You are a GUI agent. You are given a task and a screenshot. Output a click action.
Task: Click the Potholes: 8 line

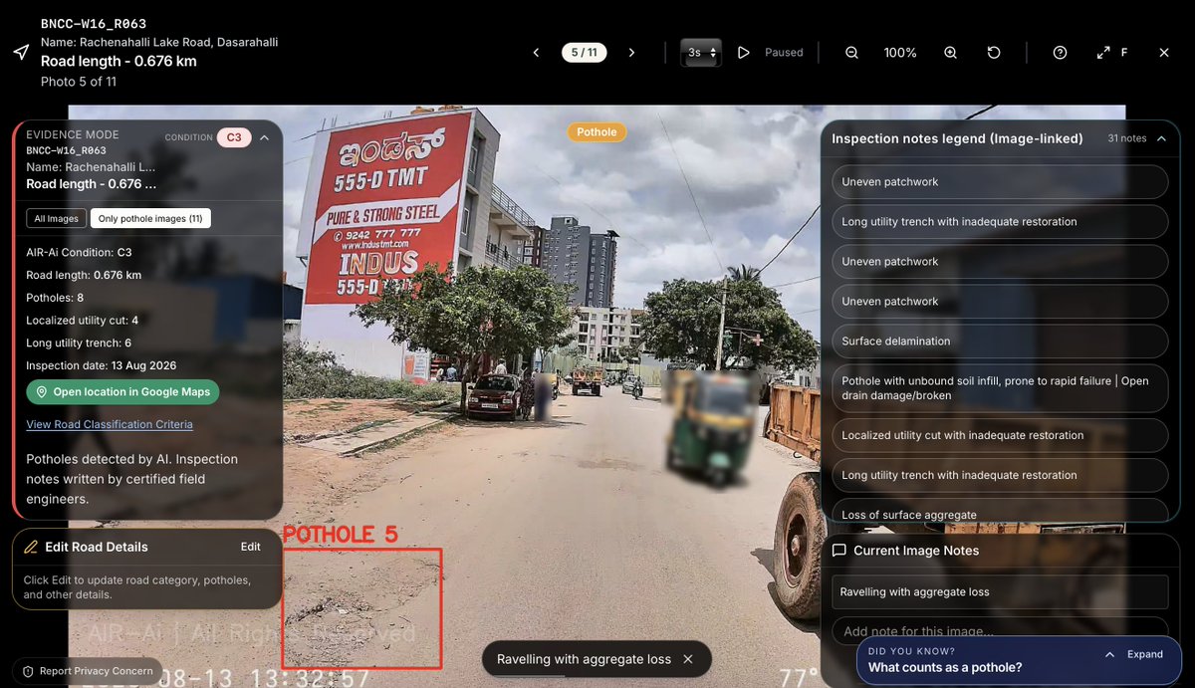tap(55, 298)
